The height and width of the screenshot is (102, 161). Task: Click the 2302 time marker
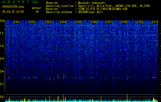[33, 22]
